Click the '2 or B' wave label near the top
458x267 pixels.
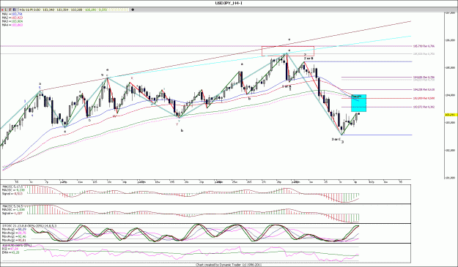(x=309, y=59)
